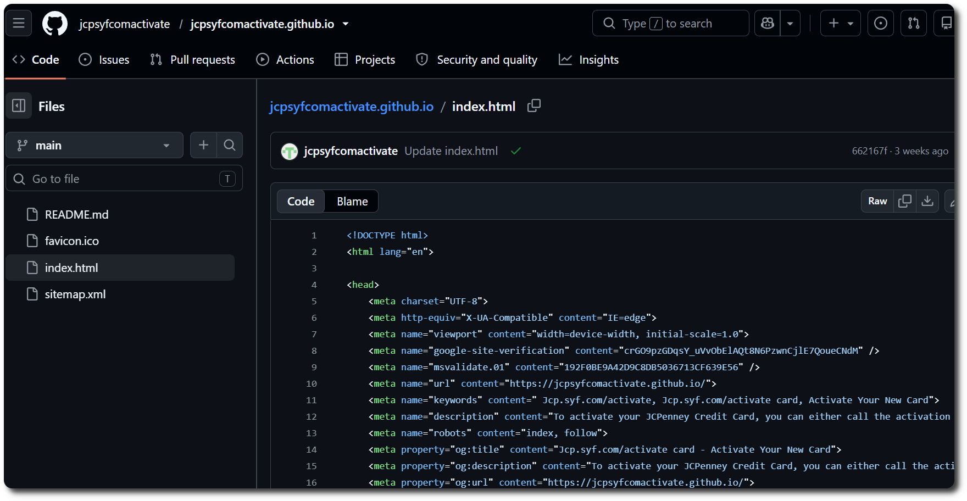Open the Raw file button

coord(877,201)
